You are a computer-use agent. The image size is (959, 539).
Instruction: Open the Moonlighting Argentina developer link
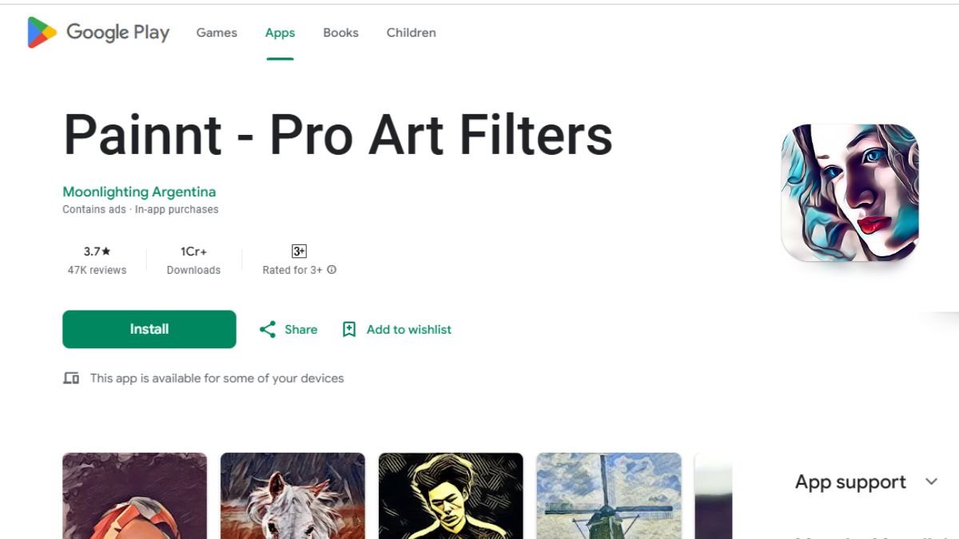[139, 192]
